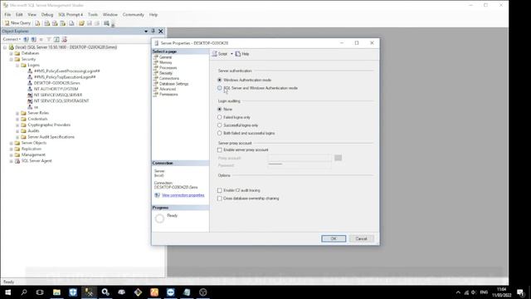Expand the Server Roles folder node

[17, 113]
